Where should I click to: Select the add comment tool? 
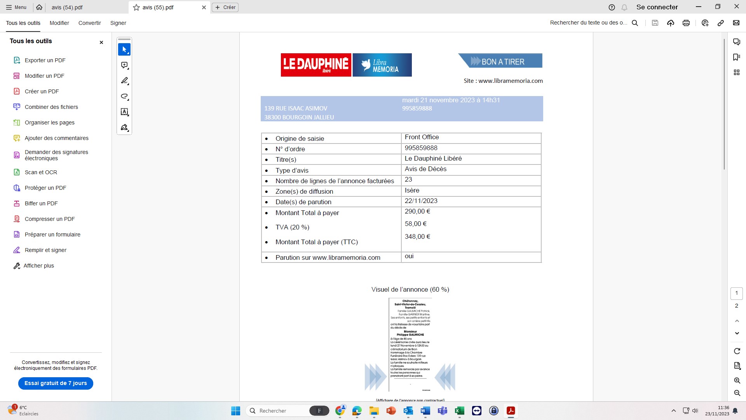(124, 65)
